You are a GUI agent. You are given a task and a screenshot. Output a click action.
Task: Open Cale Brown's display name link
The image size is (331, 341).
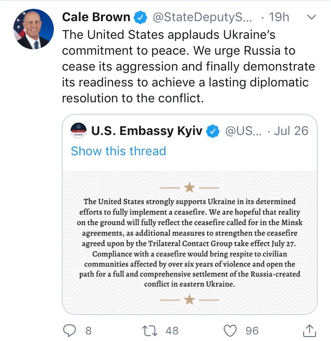tap(96, 18)
